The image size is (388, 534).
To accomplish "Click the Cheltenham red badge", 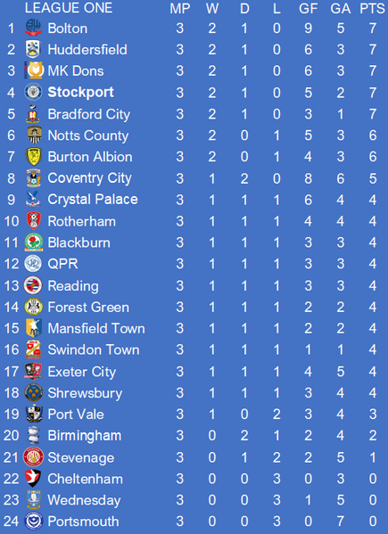I will (33, 479).
